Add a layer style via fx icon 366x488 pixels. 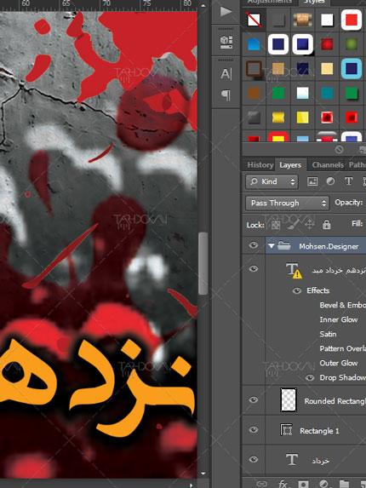click(x=283, y=484)
